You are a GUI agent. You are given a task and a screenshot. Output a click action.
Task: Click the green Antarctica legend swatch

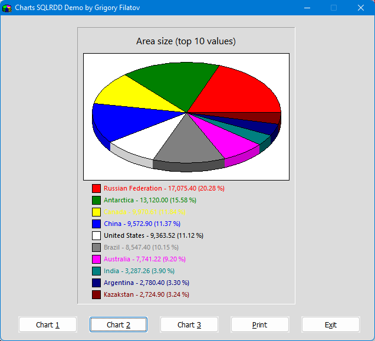[x=96, y=200]
